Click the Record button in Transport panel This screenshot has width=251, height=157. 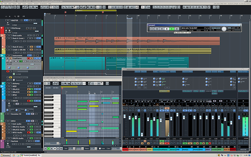point(176,28)
